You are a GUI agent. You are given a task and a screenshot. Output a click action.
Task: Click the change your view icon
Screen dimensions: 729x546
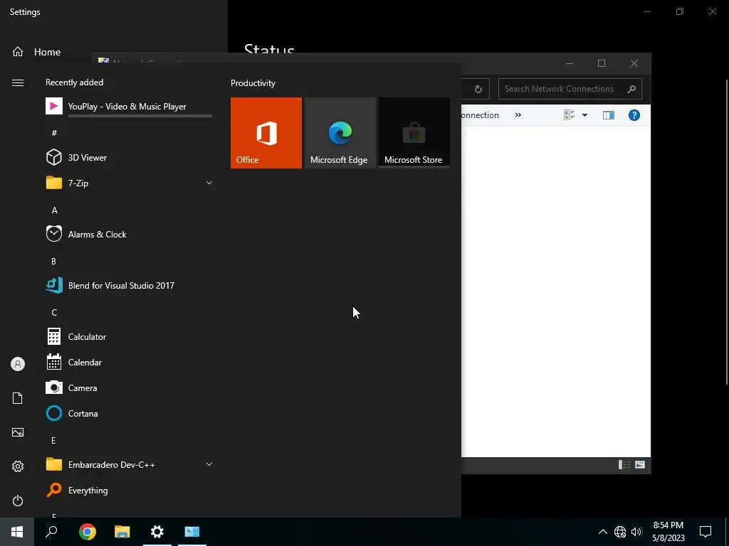[x=569, y=115]
